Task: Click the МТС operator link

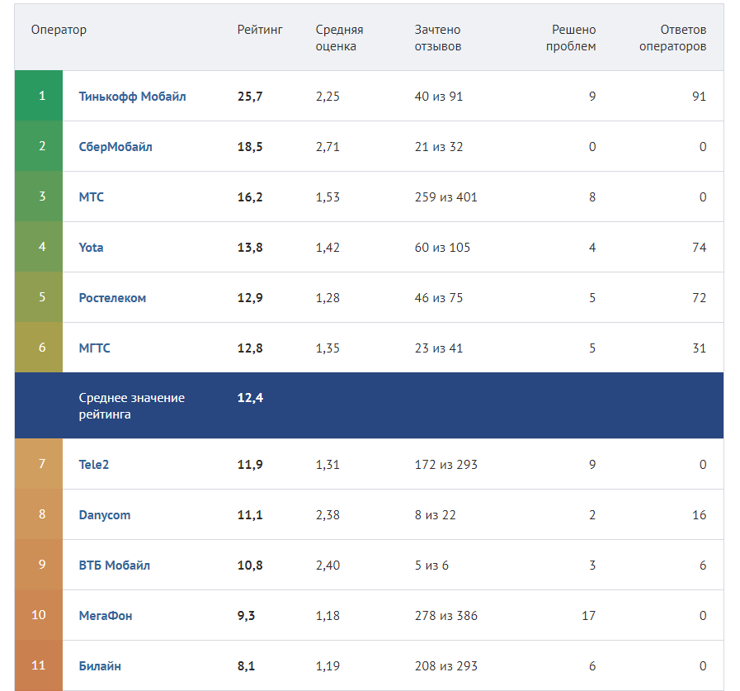Action: tap(92, 197)
